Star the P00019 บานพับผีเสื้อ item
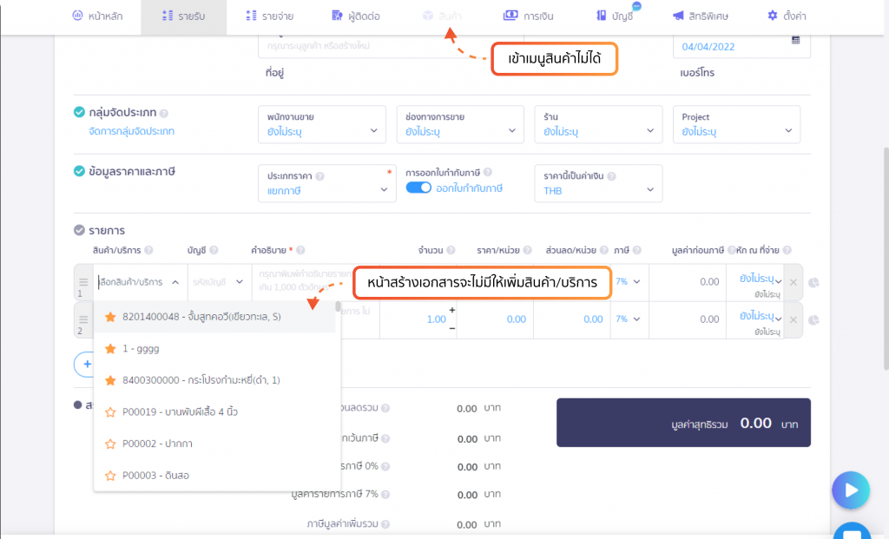889x539 pixels. pos(110,412)
